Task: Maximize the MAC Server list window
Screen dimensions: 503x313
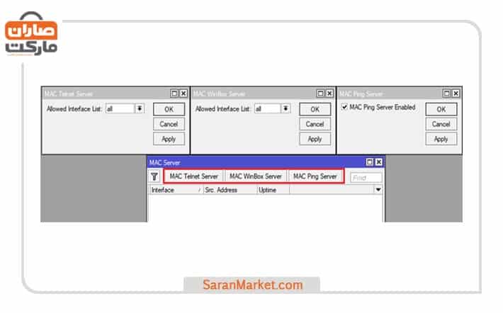Action: tap(369, 162)
